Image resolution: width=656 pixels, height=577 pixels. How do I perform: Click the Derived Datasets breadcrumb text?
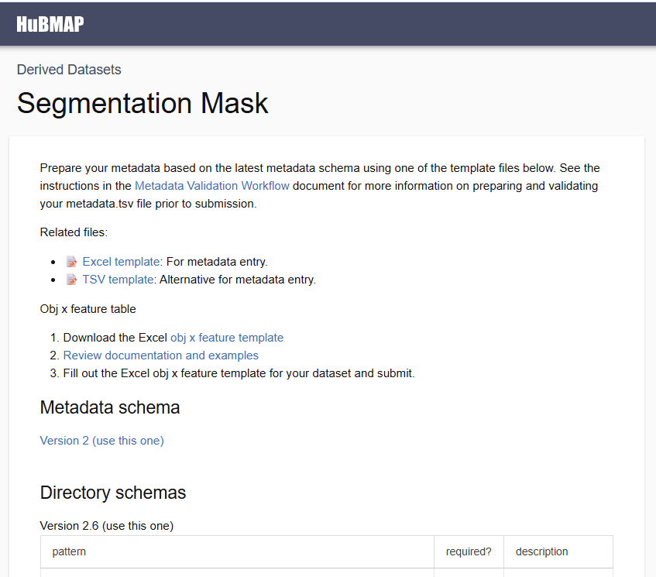(x=69, y=70)
